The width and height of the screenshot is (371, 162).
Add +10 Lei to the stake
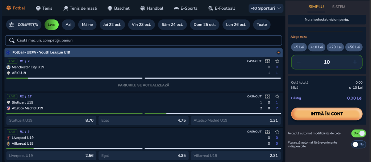(x=317, y=47)
